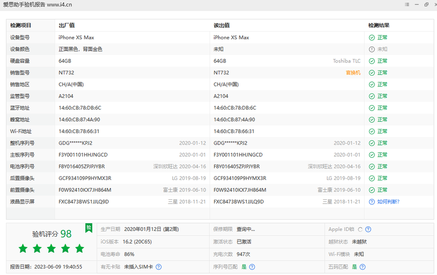Click the 充电次数 947次 value
The image size is (437, 275).
click(244, 255)
